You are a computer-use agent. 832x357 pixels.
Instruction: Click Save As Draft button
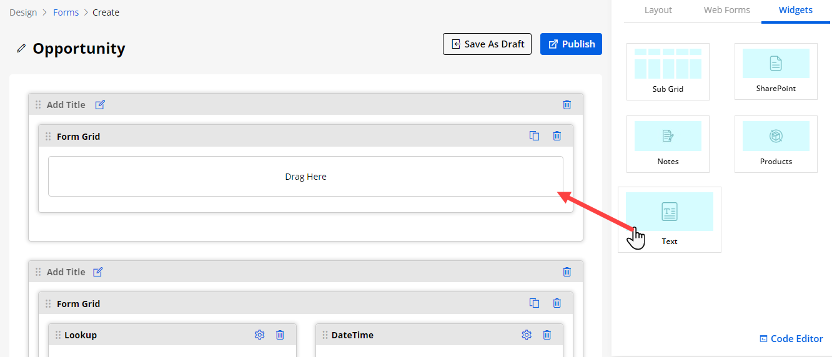click(487, 44)
